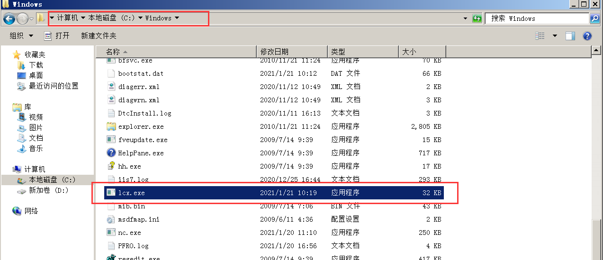This screenshot has height=260, width=603.
Task: Open the 音乐 library
Action: [x=36, y=148]
